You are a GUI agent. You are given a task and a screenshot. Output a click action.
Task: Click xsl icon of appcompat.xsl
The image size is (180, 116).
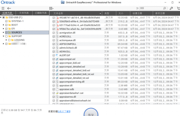pos(57,59)
